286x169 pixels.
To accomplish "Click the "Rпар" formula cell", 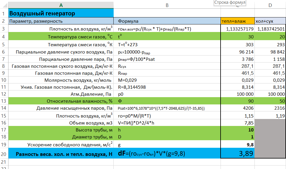I will tap(167, 73).
